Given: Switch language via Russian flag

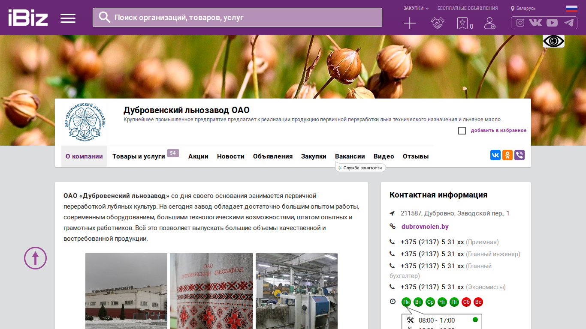Looking at the screenshot, I should pos(571,9).
